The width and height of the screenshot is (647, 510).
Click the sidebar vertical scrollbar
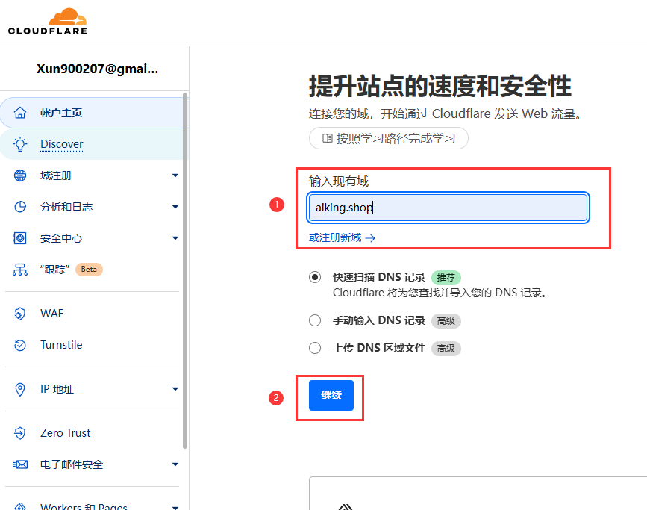185,270
